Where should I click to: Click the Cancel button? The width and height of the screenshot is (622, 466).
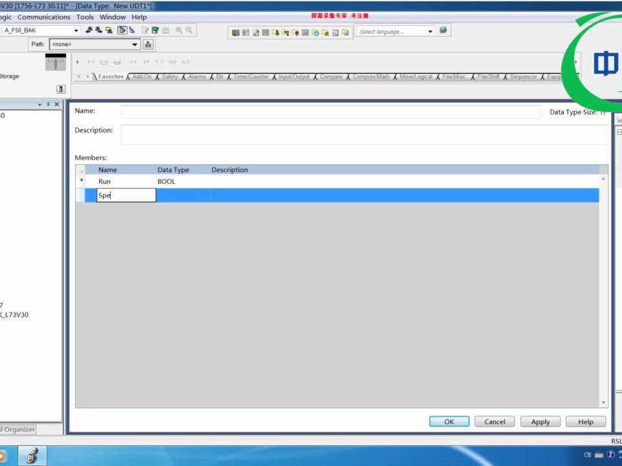(x=494, y=421)
